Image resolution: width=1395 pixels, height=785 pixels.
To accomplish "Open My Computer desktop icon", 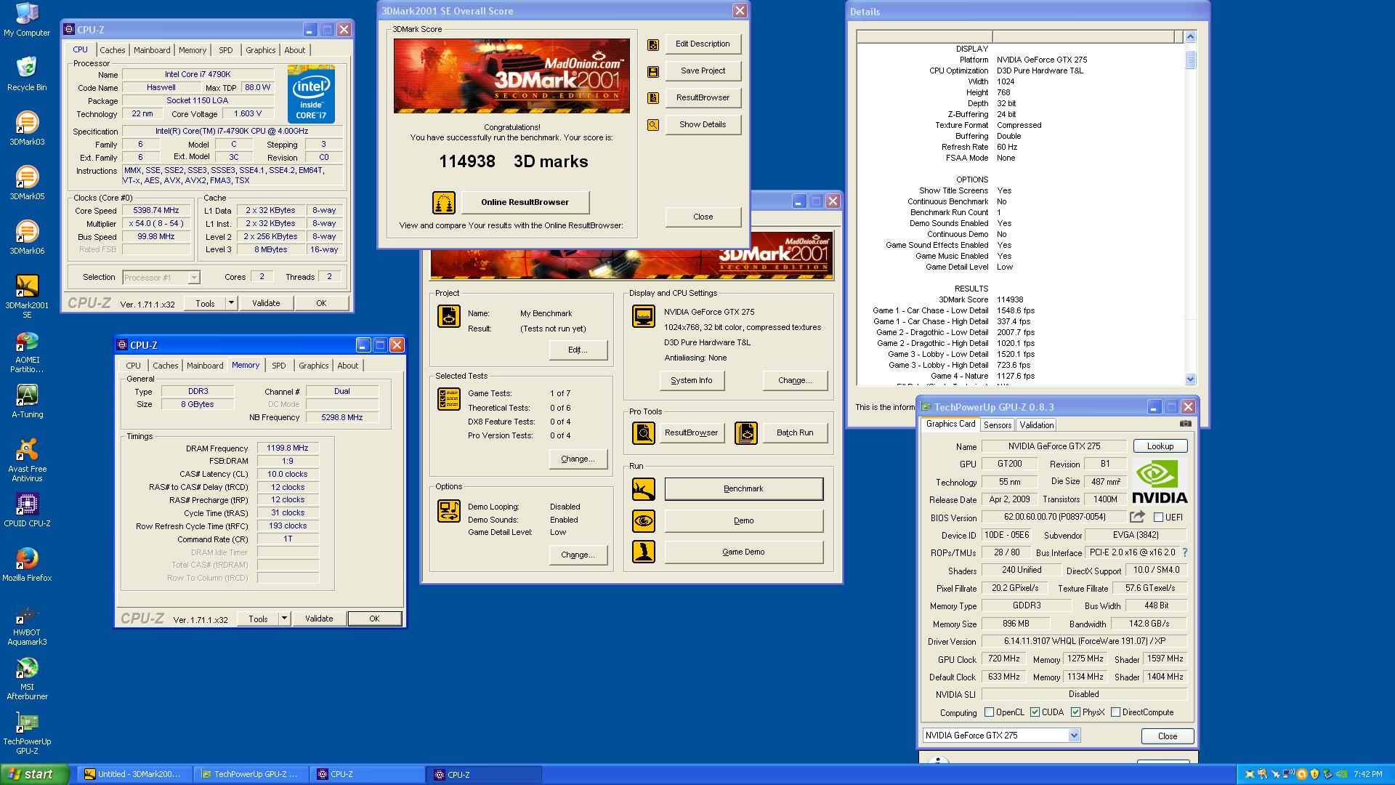I will pos(27,20).
